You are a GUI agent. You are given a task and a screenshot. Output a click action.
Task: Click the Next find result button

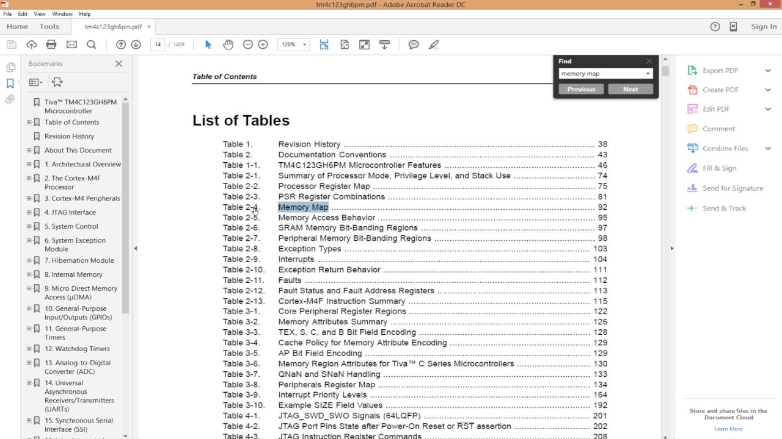pos(630,89)
